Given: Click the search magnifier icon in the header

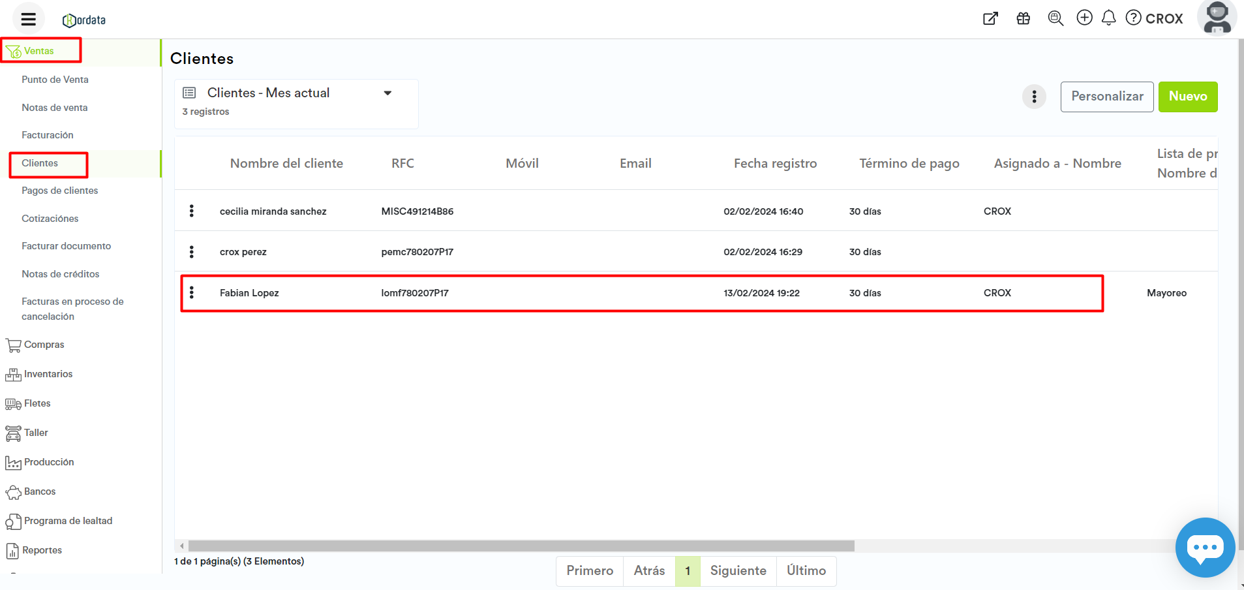Looking at the screenshot, I should pyautogui.click(x=1055, y=18).
